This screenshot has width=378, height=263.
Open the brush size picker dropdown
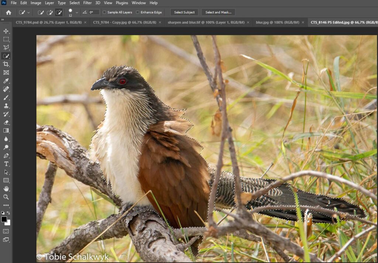point(77,13)
